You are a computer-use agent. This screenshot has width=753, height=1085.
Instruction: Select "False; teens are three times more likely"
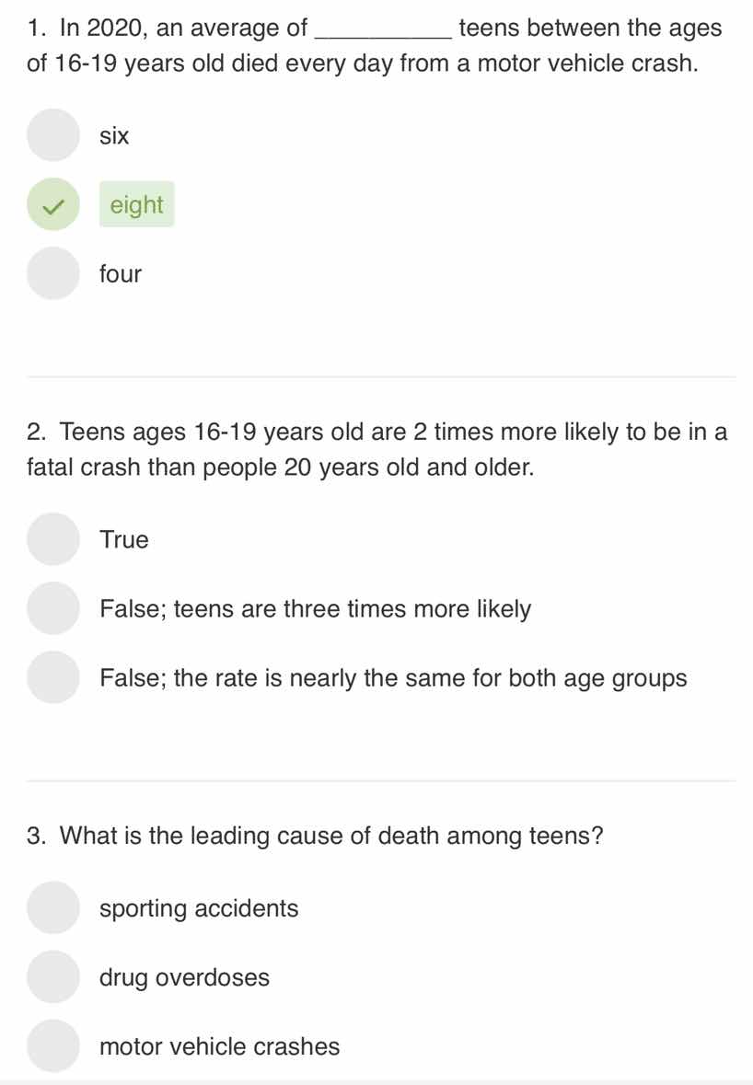pos(52,608)
